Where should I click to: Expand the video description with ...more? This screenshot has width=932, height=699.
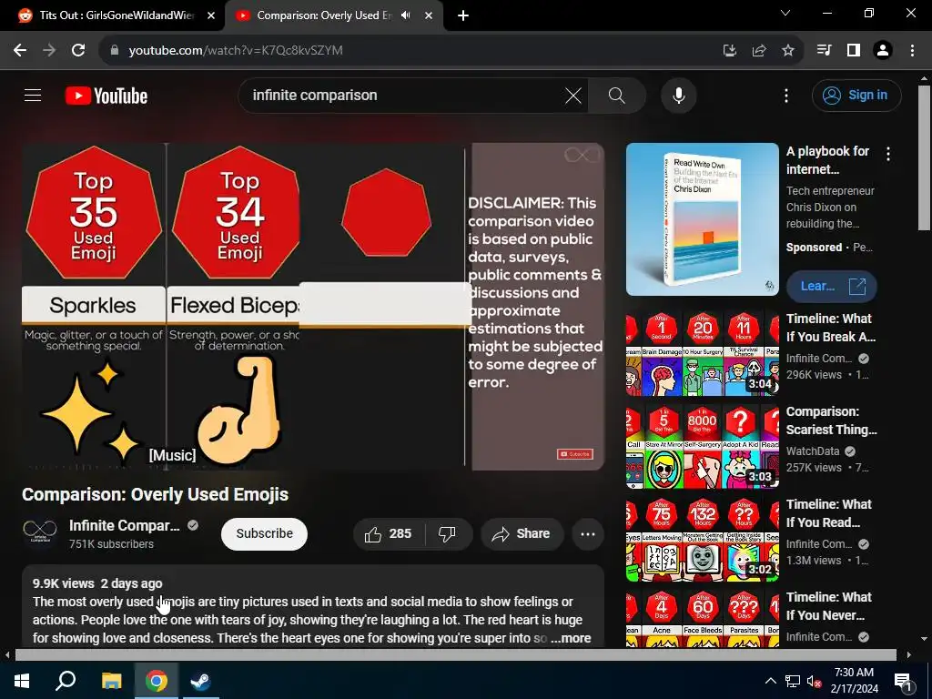point(571,638)
